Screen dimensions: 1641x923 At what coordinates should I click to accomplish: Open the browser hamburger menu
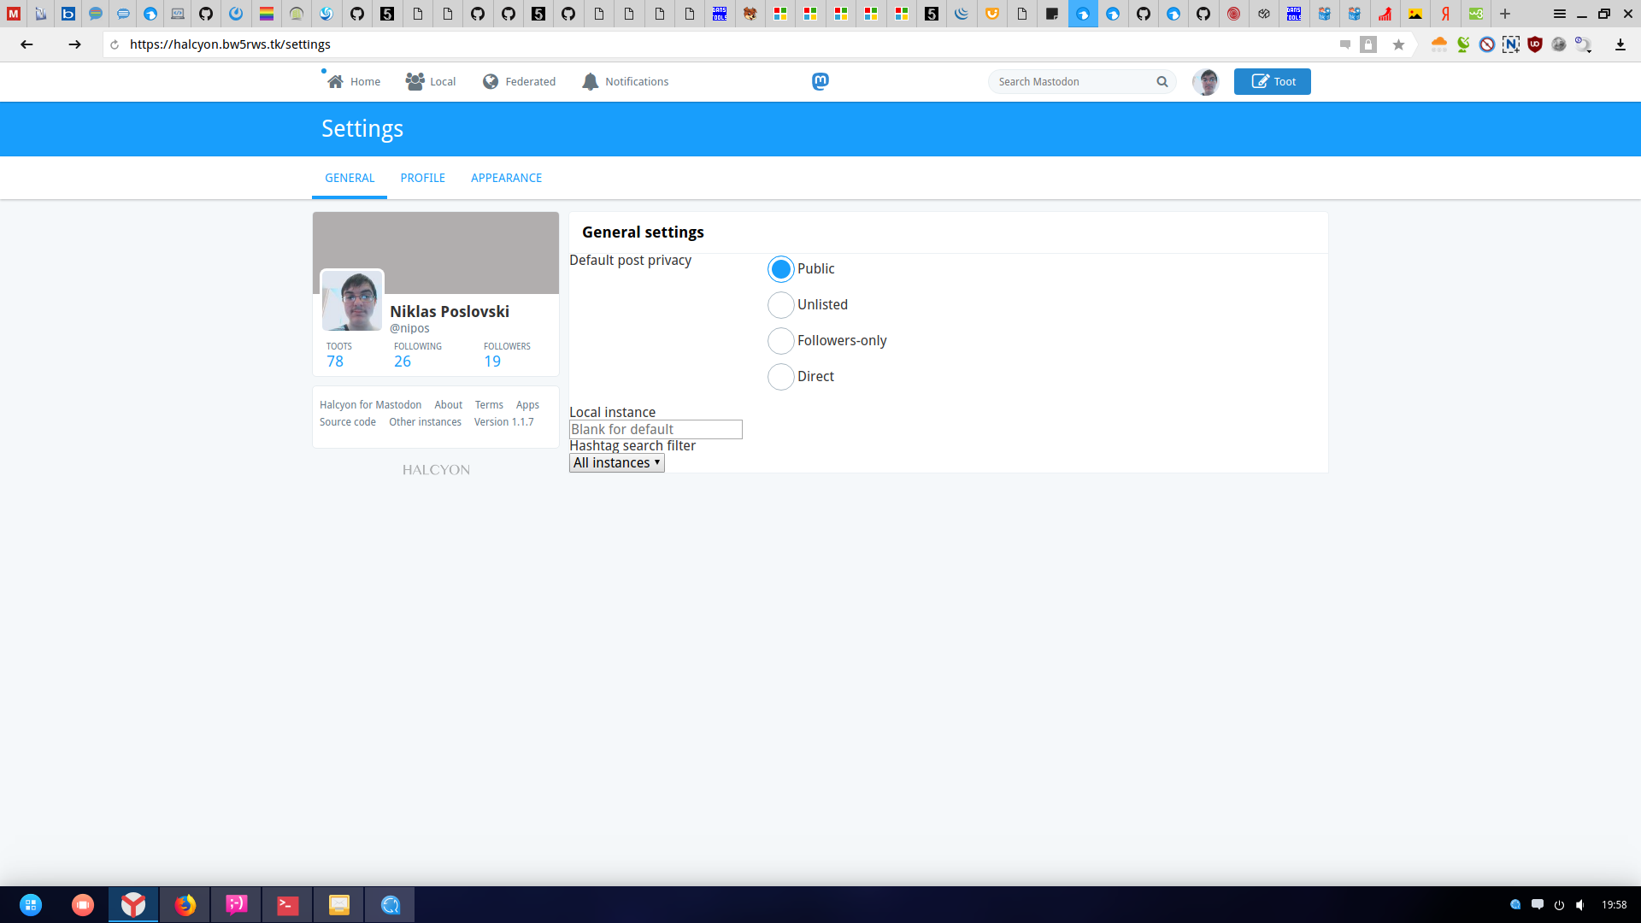coord(1560,14)
